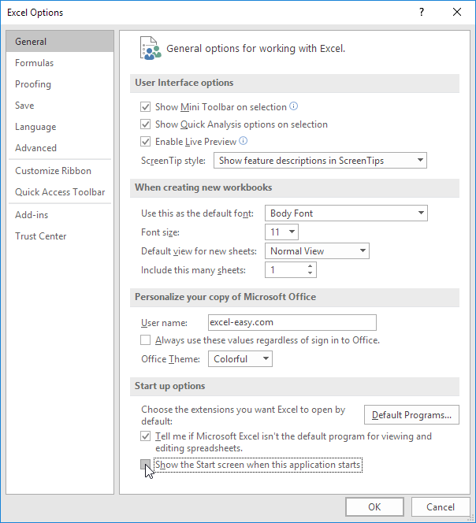Open the Language category
The width and height of the screenshot is (476, 523).
(x=60, y=127)
